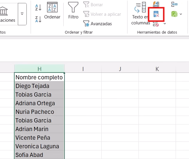
Task: Select the Sofia Abad cell
Action: click(x=39, y=155)
